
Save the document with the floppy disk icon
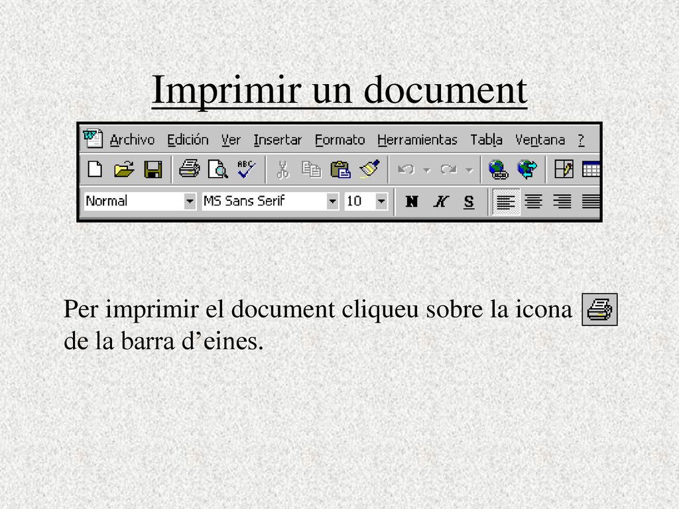pyautogui.click(x=153, y=169)
